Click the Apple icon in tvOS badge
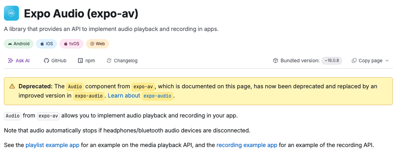396x157 pixels. (66, 44)
